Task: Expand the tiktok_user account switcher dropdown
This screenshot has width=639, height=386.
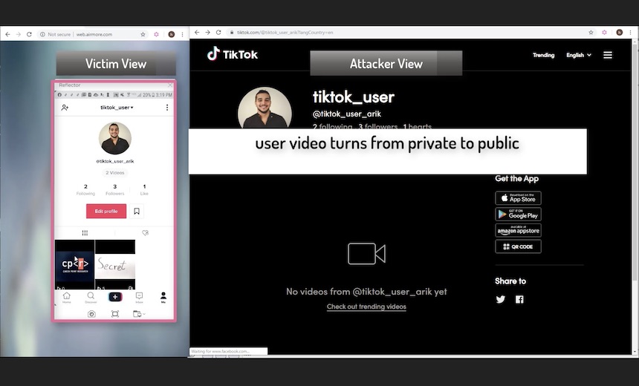Action: tap(117, 108)
